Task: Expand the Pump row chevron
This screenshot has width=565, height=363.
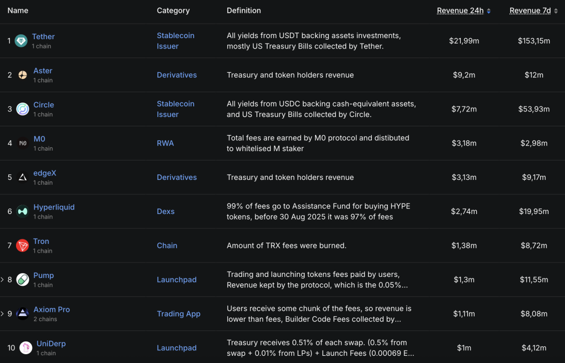Action: coord(2,280)
